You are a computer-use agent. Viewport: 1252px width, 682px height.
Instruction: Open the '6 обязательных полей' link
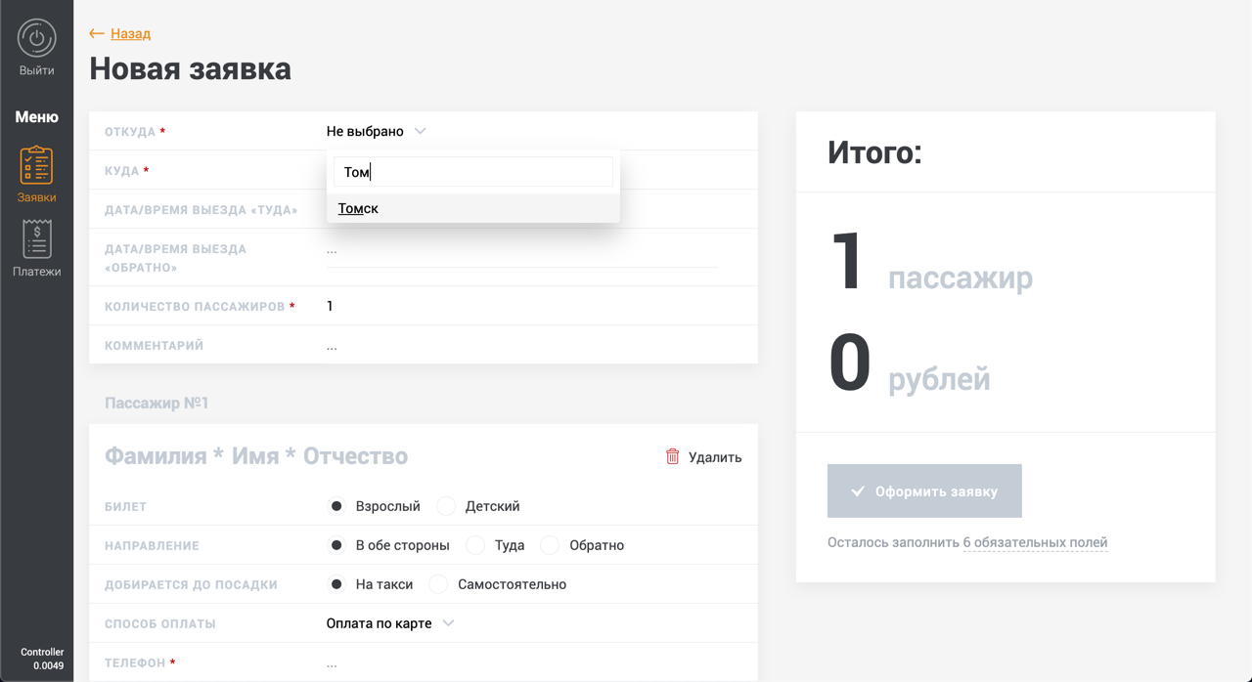pyautogui.click(x=1035, y=542)
